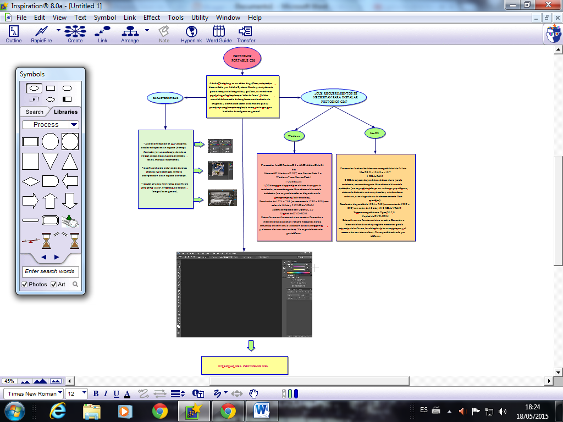563x422 pixels.
Task: Click the Transfer to word processor tool
Action: [246, 35]
